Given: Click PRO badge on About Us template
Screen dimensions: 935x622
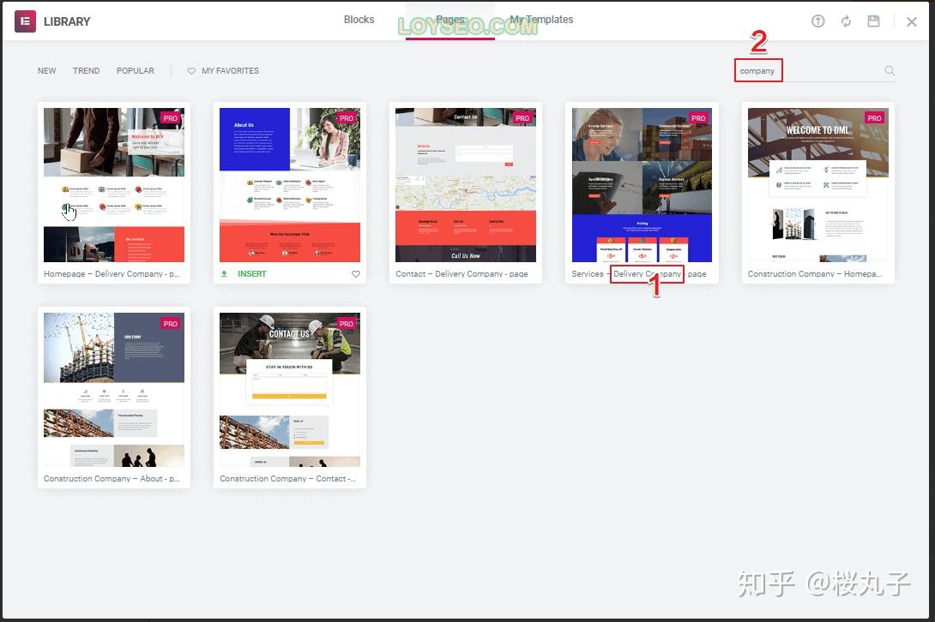Looking at the screenshot, I should click(x=347, y=118).
